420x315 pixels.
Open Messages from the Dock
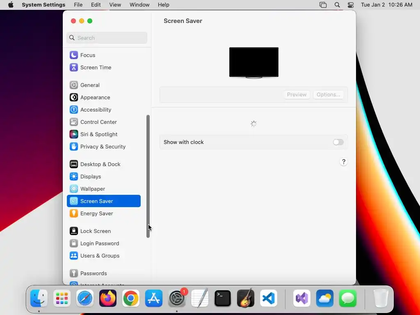(348, 298)
